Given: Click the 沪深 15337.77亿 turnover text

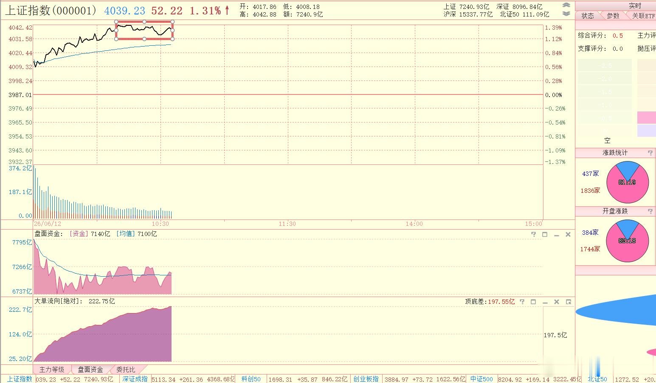Looking at the screenshot, I should (x=468, y=14).
